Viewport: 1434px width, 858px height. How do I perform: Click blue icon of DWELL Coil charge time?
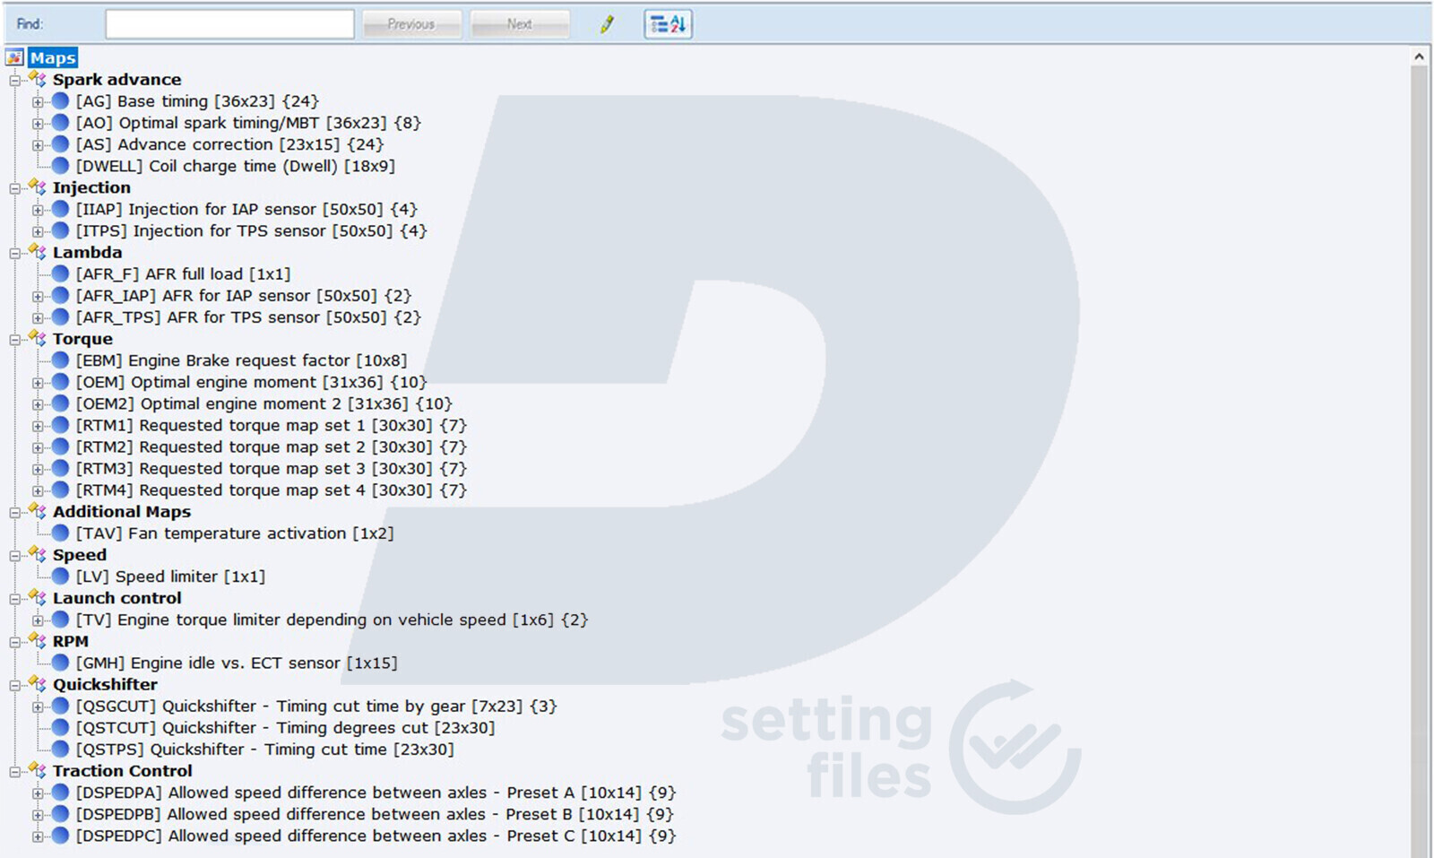click(x=60, y=166)
